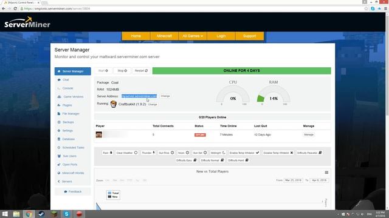Set Difficulty Peaceful

pos(309,153)
